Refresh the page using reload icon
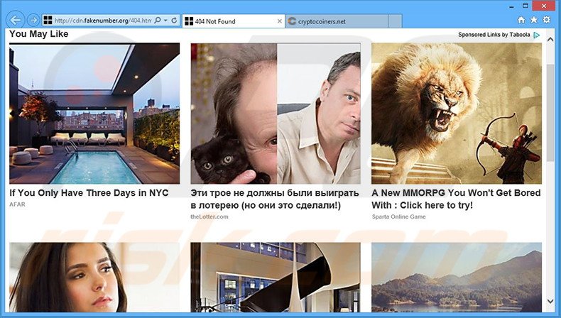The image size is (561, 318). [174, 21]
